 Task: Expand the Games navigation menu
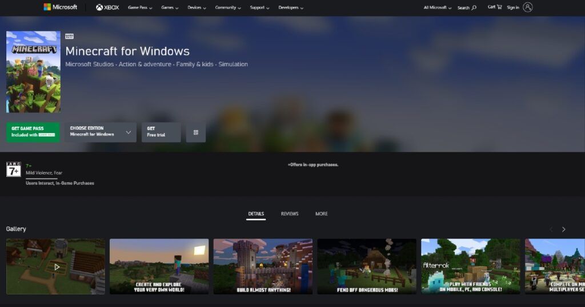(170, 7)
